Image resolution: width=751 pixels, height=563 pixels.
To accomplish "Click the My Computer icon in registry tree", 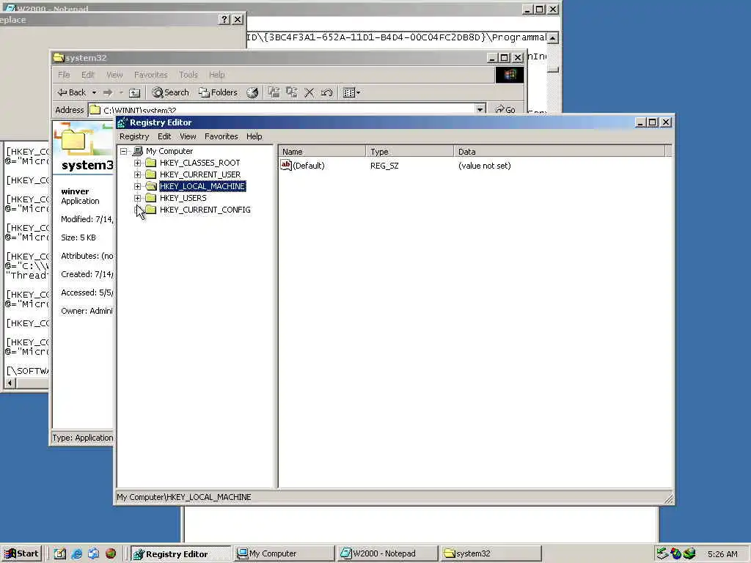I will (137, 151).
